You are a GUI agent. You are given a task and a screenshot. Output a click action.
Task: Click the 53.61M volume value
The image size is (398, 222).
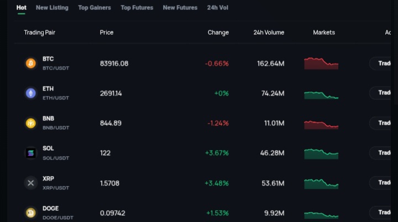273,183
